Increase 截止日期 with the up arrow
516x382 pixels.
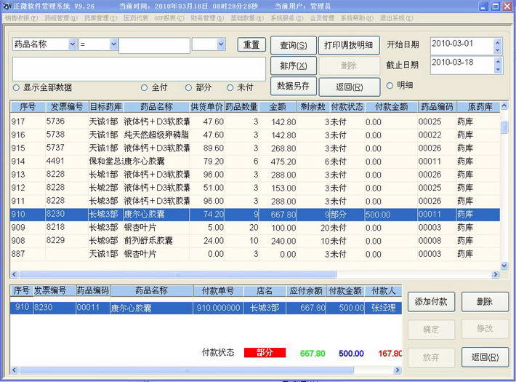[x=498, y=62]
